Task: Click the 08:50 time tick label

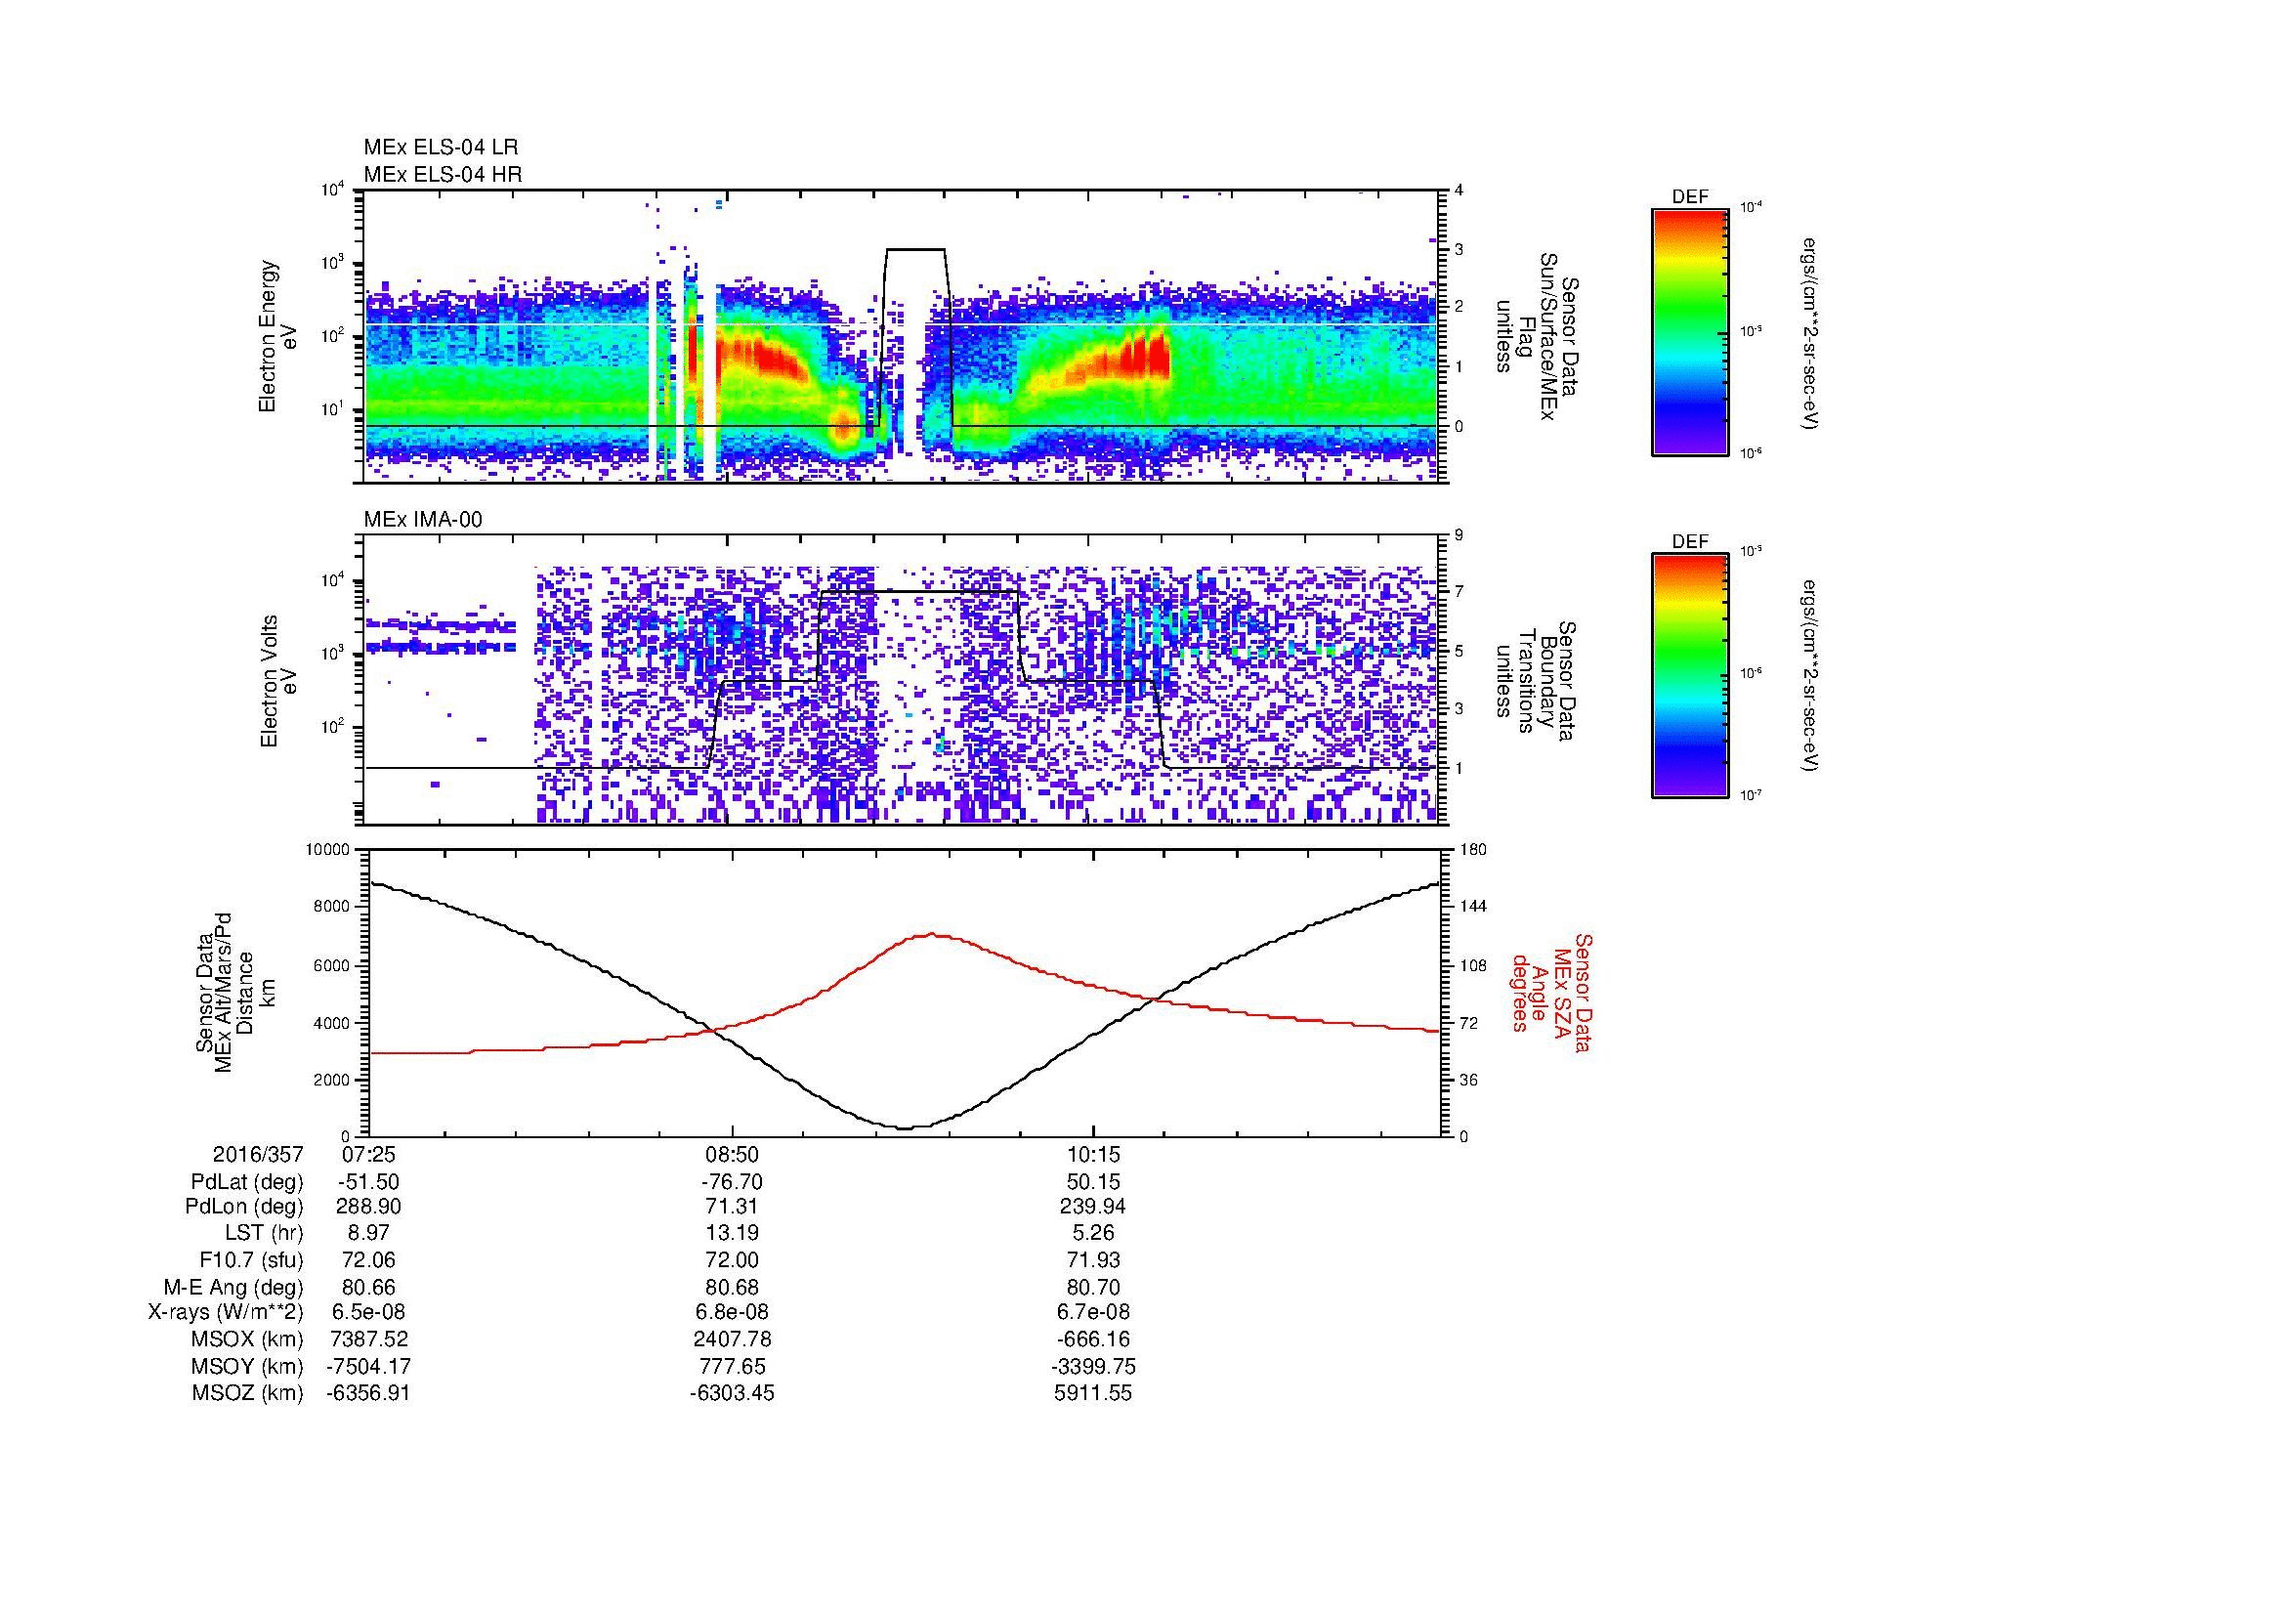Action: (732, 1155)
